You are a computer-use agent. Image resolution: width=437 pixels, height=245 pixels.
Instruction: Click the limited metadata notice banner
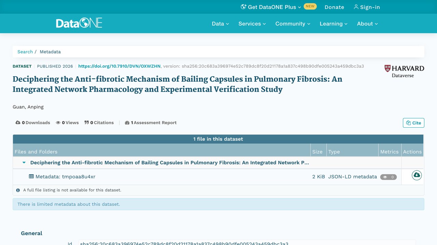[218, 204]
